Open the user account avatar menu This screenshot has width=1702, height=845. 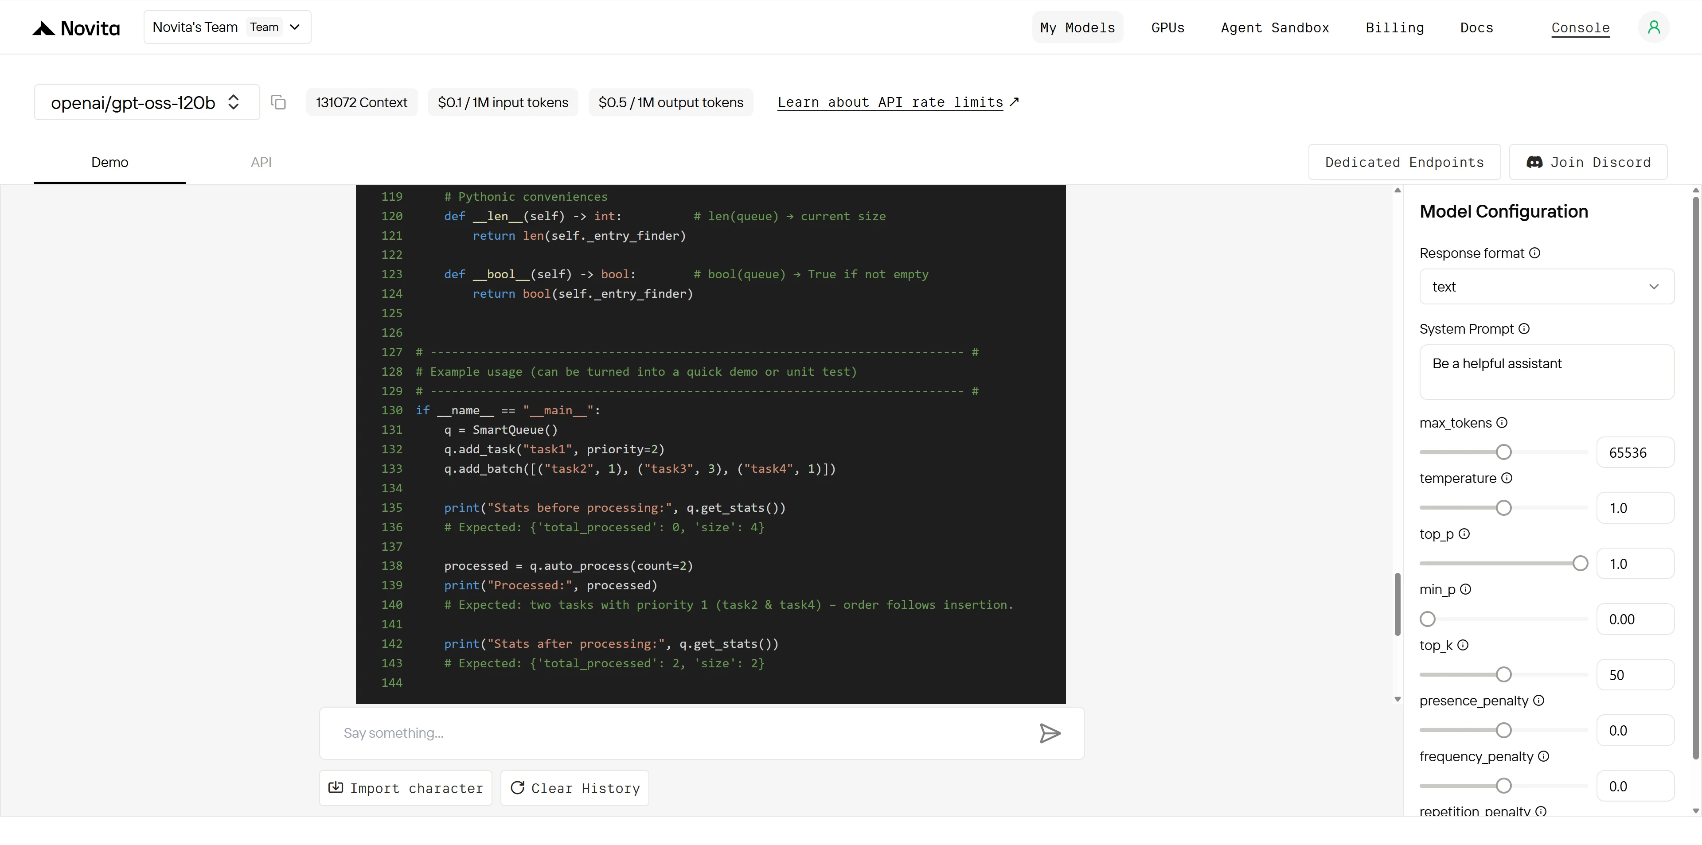1654,27
